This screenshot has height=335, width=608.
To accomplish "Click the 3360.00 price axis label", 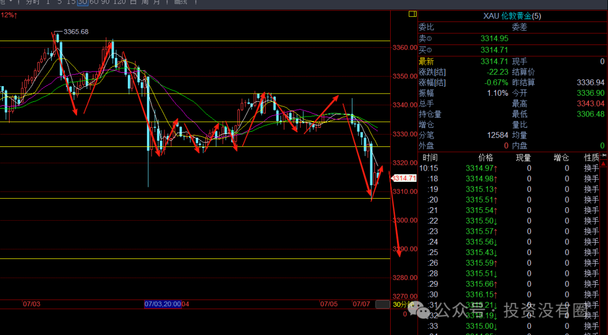I will coord(405,48).
